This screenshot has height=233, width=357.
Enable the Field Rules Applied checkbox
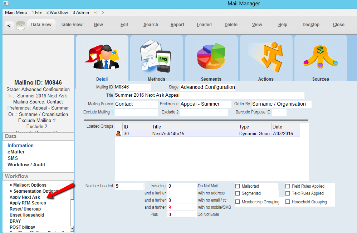pos(288,186)
